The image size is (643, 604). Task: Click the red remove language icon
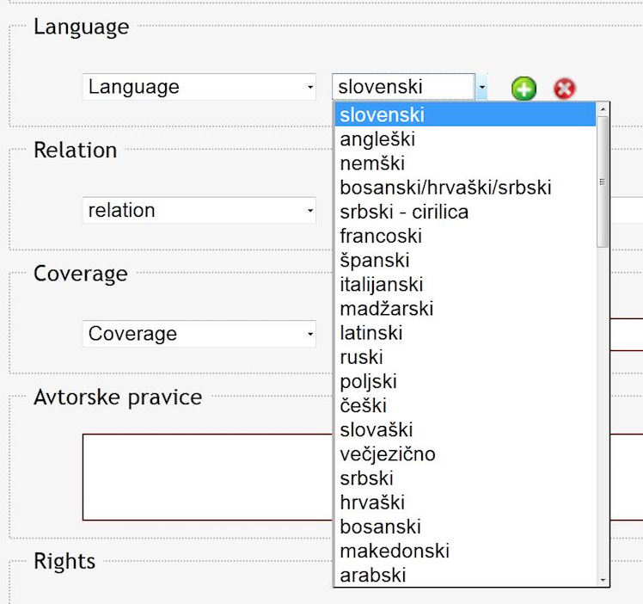(x=564, y=88)
